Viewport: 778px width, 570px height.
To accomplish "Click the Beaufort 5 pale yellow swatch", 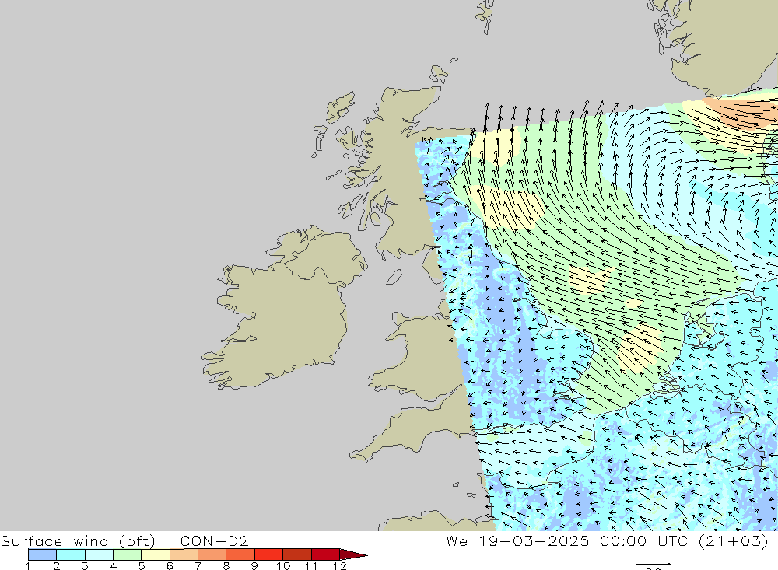I will [x=156, y=554].
